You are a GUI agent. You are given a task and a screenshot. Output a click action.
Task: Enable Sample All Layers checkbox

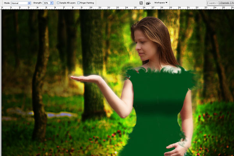coord(58,3)
